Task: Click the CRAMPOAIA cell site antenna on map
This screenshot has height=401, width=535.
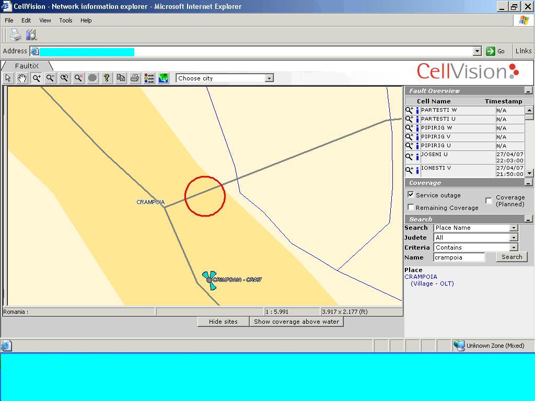Action: pyautogui.click(x=209, y=280)
